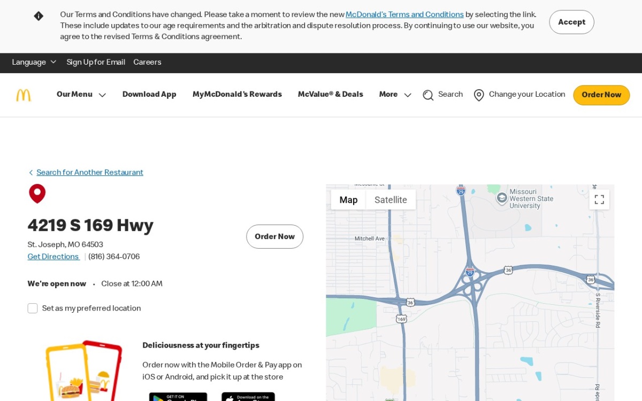Click the diamond alert icon in the banner

coord(39,16)
